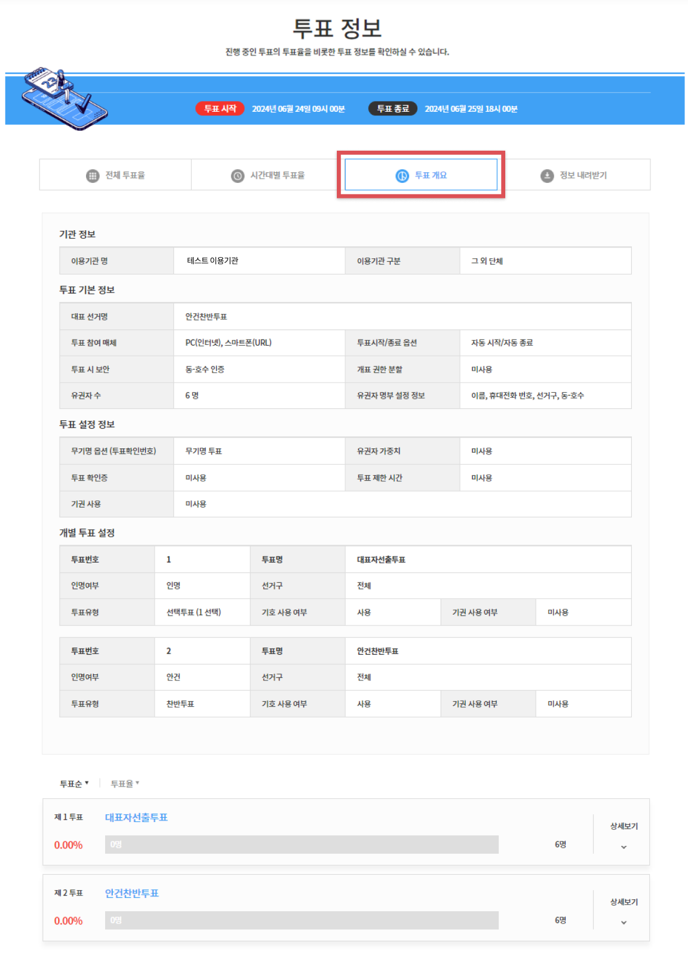The height and width of the screenshot is (956, 688).
Task: Switch to the 시간대별 투표율 tab
Action: 268,175
